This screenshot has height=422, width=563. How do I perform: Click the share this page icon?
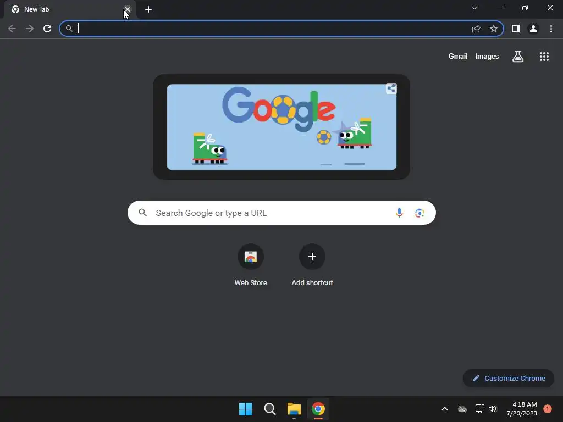(476, 29)
